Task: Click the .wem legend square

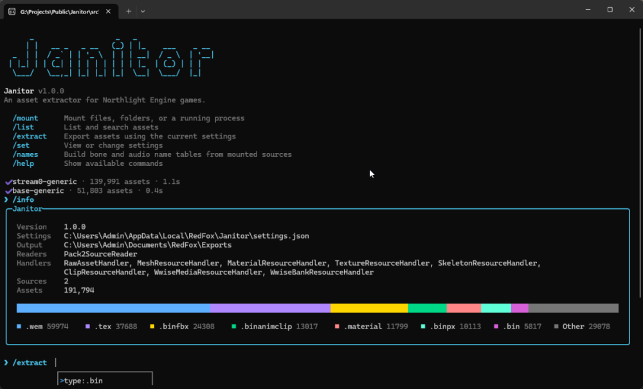Action: point(19,326)
